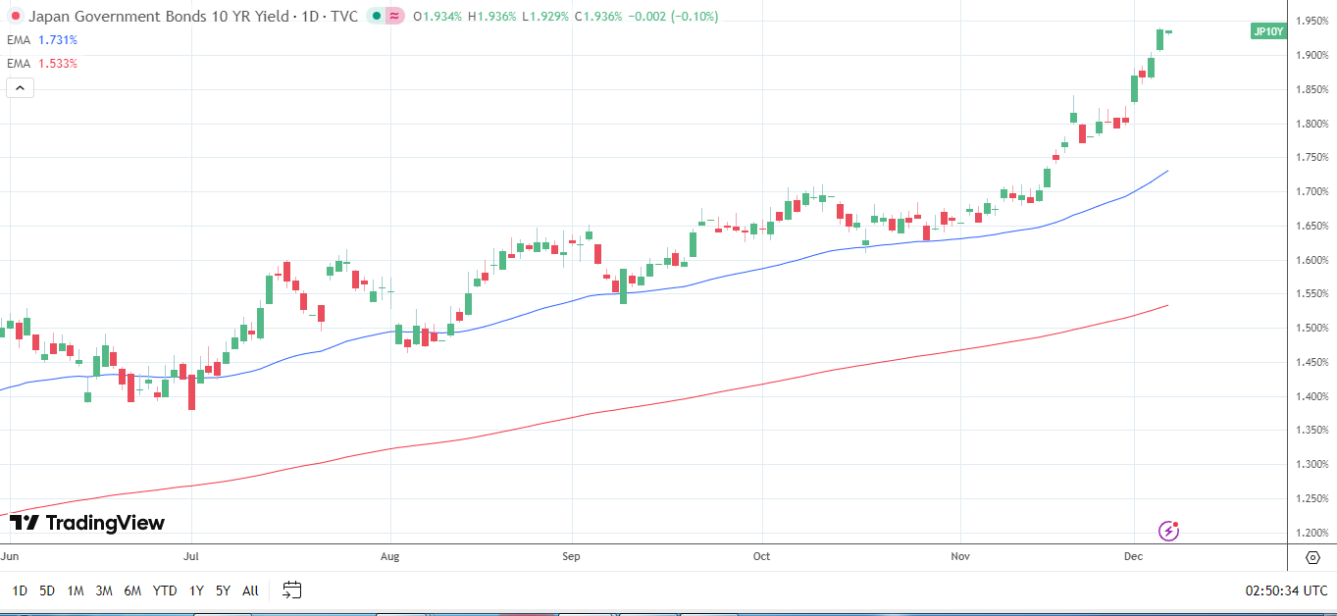Switch to the 6M range
The width and height of the screenshot is (1337, 616).
click(132, 590)
